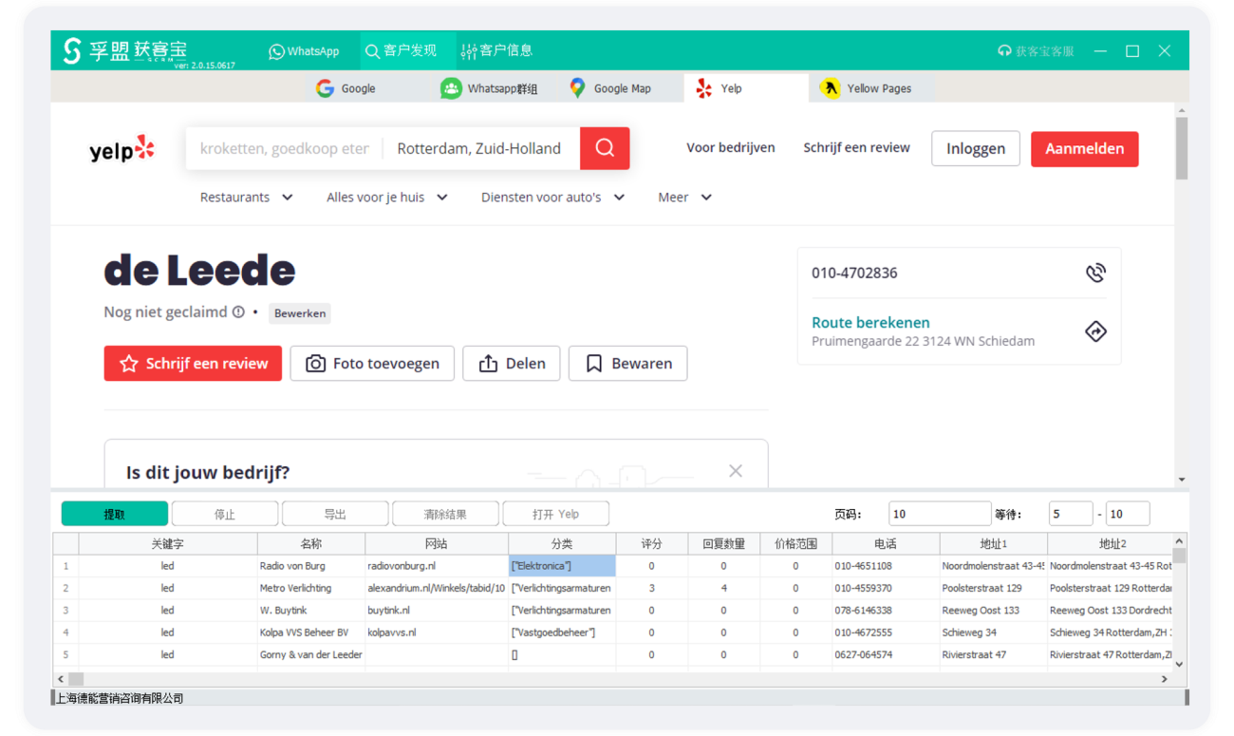Open the 客户信息 menu item
The height and width of the screenshot is (736, 1234).
(x=496, y=51)
